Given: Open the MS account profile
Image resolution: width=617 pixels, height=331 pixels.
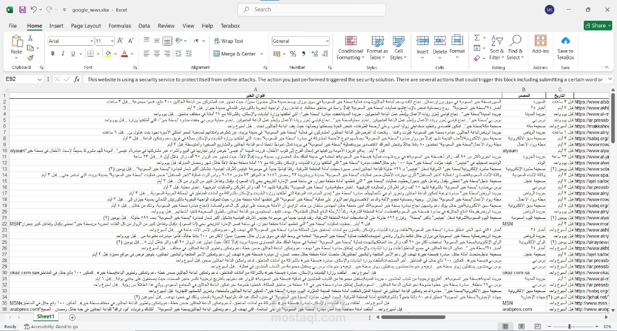Looking at the screenshot, I should point(550,10).
